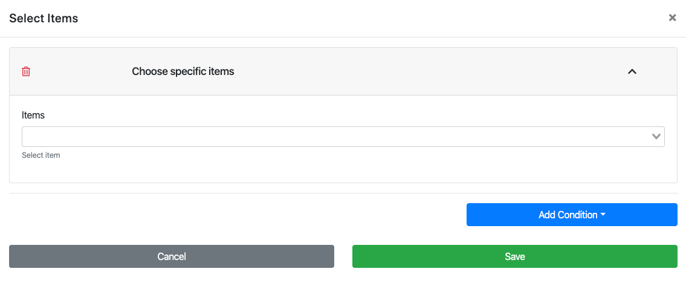Viewport: 686px width, 286px height.
Task: Cancel the item selection
Action: [172, 256]
